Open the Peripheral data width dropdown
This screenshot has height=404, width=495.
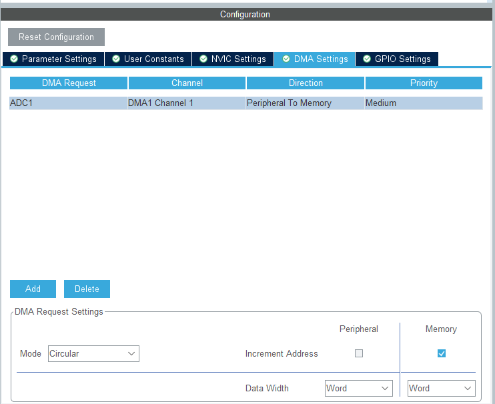359,388
